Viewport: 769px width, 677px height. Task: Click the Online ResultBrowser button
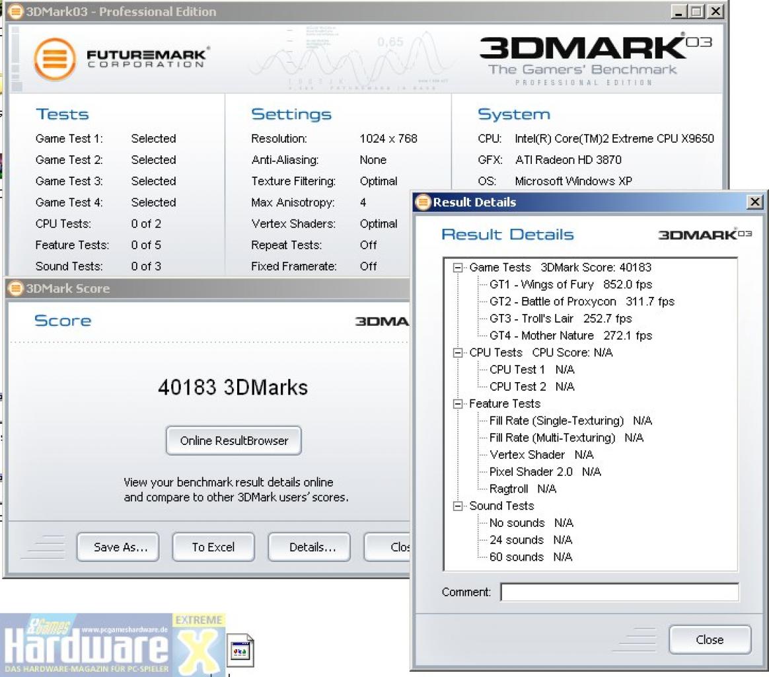(233, 440)
